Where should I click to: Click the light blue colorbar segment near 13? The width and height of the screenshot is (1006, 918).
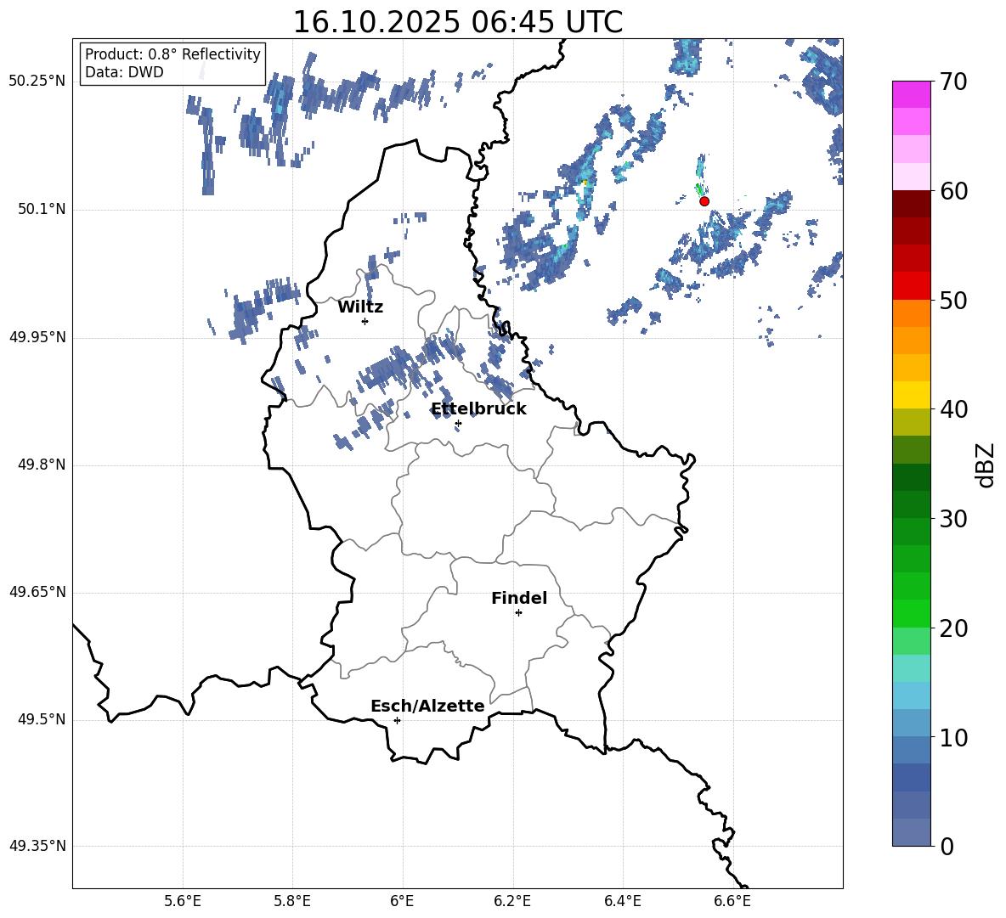912,696
